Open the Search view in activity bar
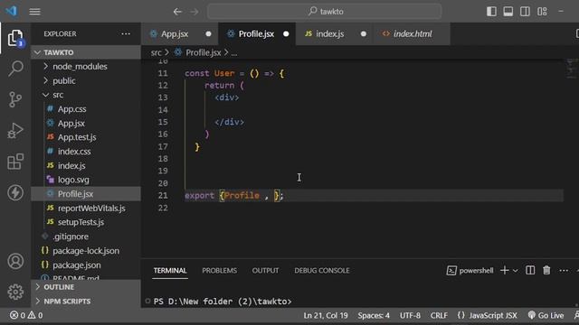Image resolution: width=579 pixels, height=325 pixels. pos(15,69)
